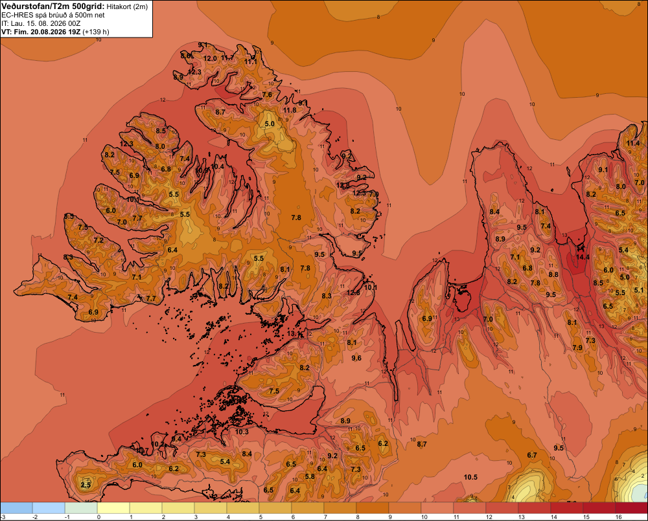The width and height of the screenshot is (648, 521).
Task: Select the 11.4 temperature value on the map
Action: coord(633,143)
